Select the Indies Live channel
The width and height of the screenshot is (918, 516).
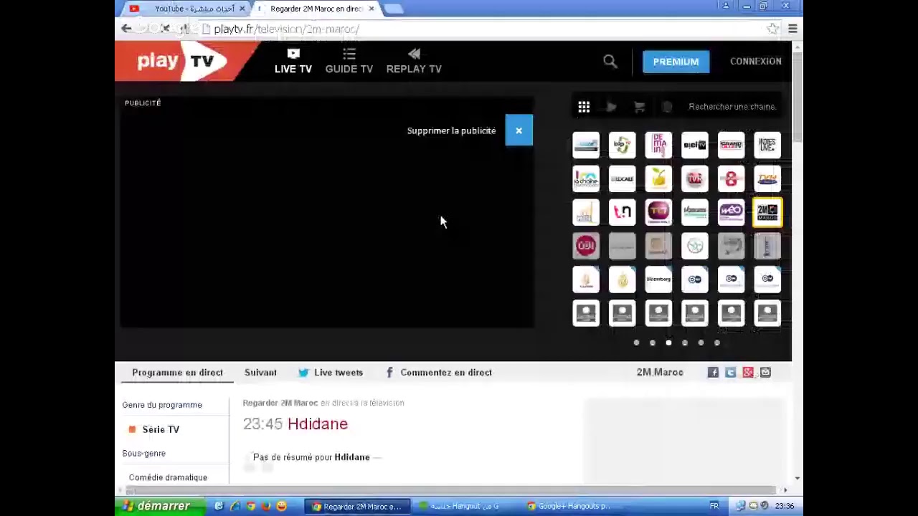point(767,145)
